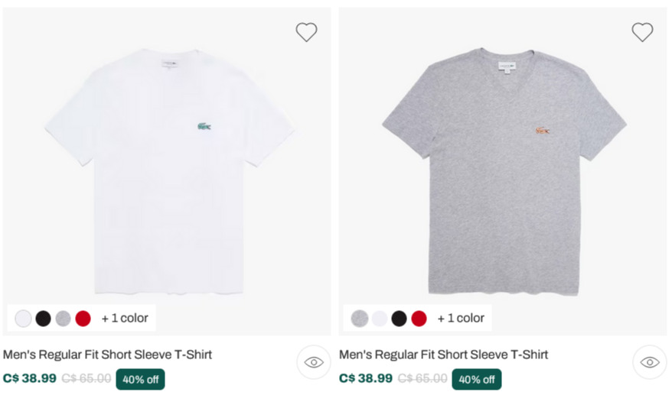This screenshot has width=672, height=395.
Task: Select black swatch under gray T-shirt
Action: 399,319
